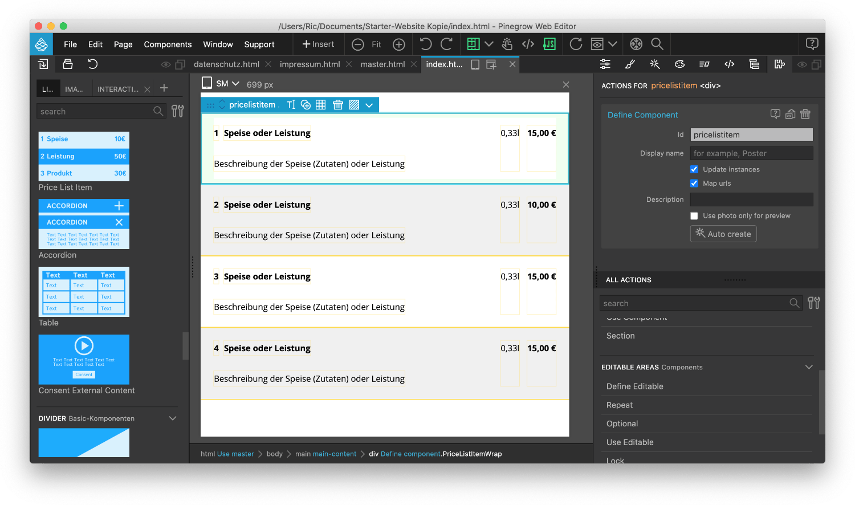Toggle the Map urls checkbox
Viewport: 855px width, 505px height.
click(x=694, y=184)
